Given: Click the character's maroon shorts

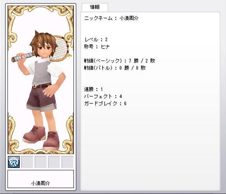Looking at the screenshot, I should [x=41, y=98].
